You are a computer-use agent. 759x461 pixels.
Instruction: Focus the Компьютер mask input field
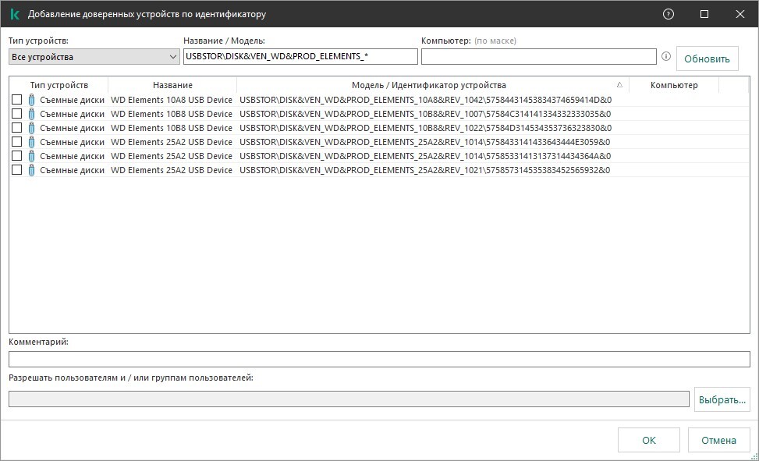538,57
